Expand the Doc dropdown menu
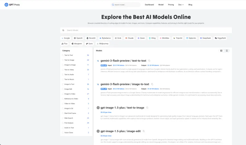Screen dimensions: 246x145 181,5
